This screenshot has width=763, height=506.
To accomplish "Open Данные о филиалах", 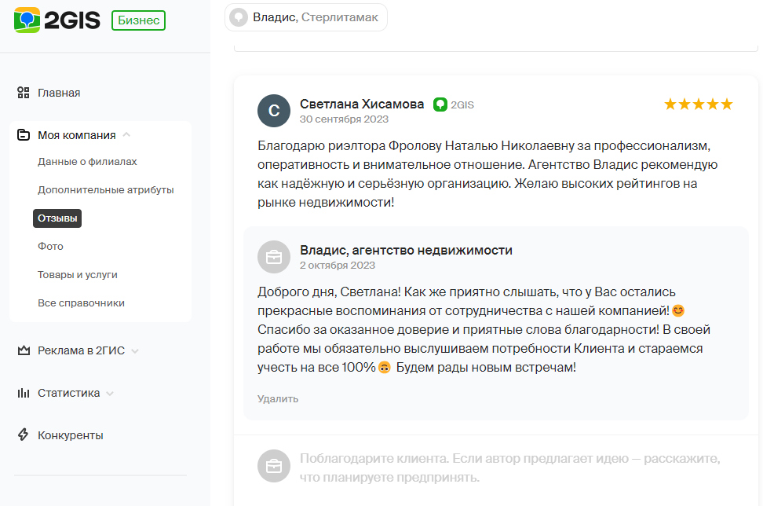I will (88, 162).
